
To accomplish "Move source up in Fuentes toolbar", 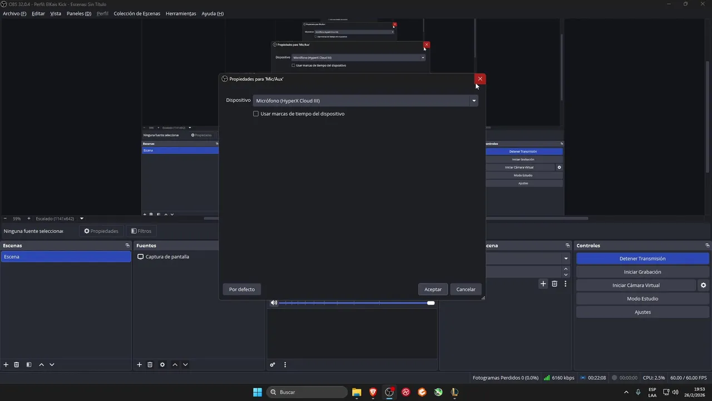I will click(175, 365).
